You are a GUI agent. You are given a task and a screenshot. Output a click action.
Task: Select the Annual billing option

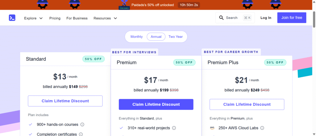point(156,37)
